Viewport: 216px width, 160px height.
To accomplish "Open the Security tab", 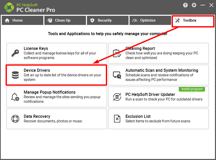I will pos(108,20).
